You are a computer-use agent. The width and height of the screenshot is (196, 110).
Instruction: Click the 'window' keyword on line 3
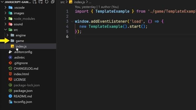coord(82,21)
